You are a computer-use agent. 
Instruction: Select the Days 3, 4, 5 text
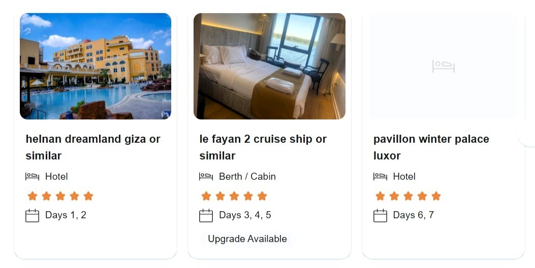pos(245,215)
